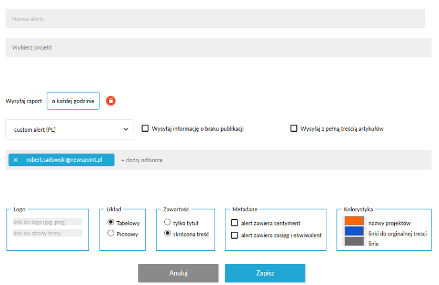Image resolution: width=439 pixels, height=285 pixels.
Task: Click the red delete schedule icon
Action: click(x=111, y=101)
